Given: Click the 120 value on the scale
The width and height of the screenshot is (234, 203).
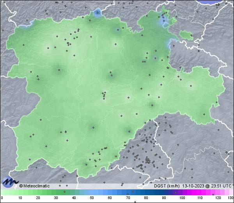Looking at the screenshot, I should [x=218, y=198].
